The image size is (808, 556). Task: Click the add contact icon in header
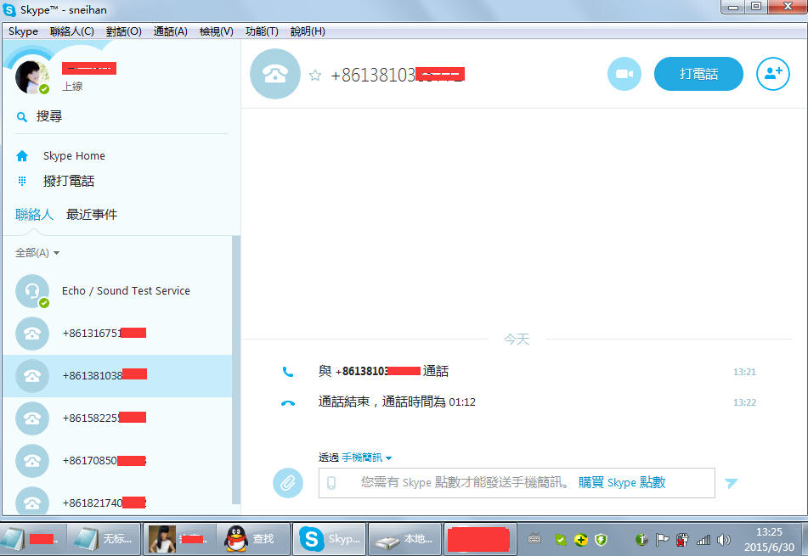point(772,74)
